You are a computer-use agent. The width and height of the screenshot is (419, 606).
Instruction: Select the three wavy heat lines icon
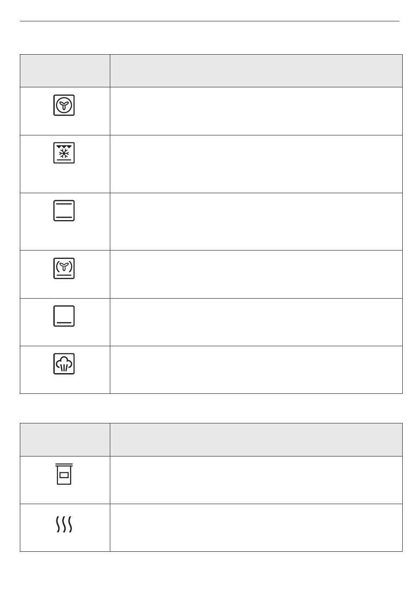(x=64, y=524)
